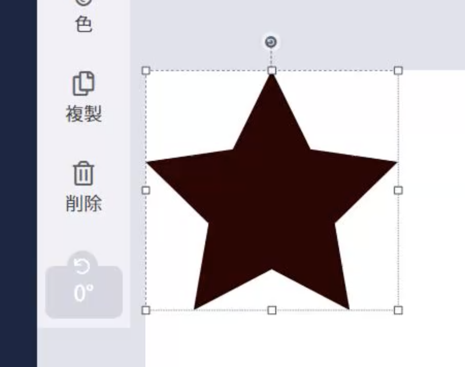Select the bottom-right corner resize handle

398,310
